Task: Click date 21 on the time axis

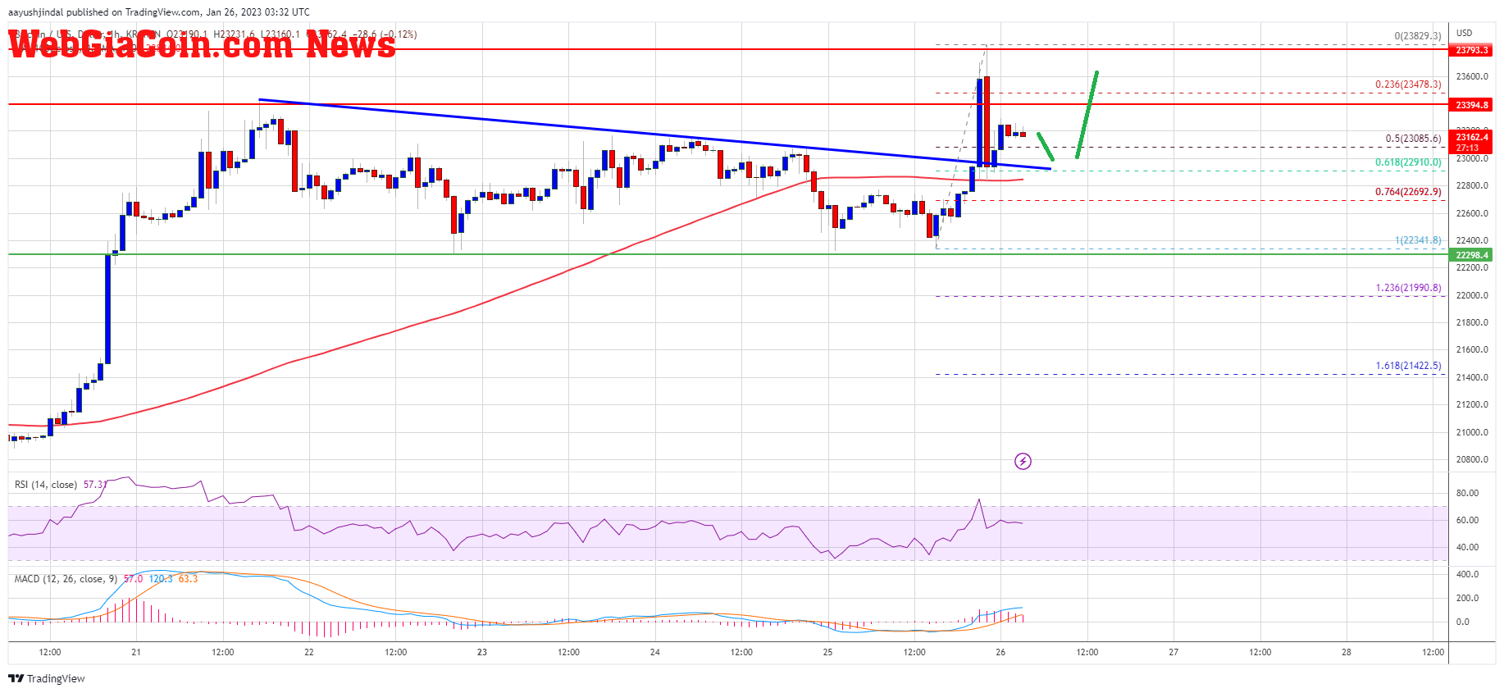Action: (x=136, y=652)
